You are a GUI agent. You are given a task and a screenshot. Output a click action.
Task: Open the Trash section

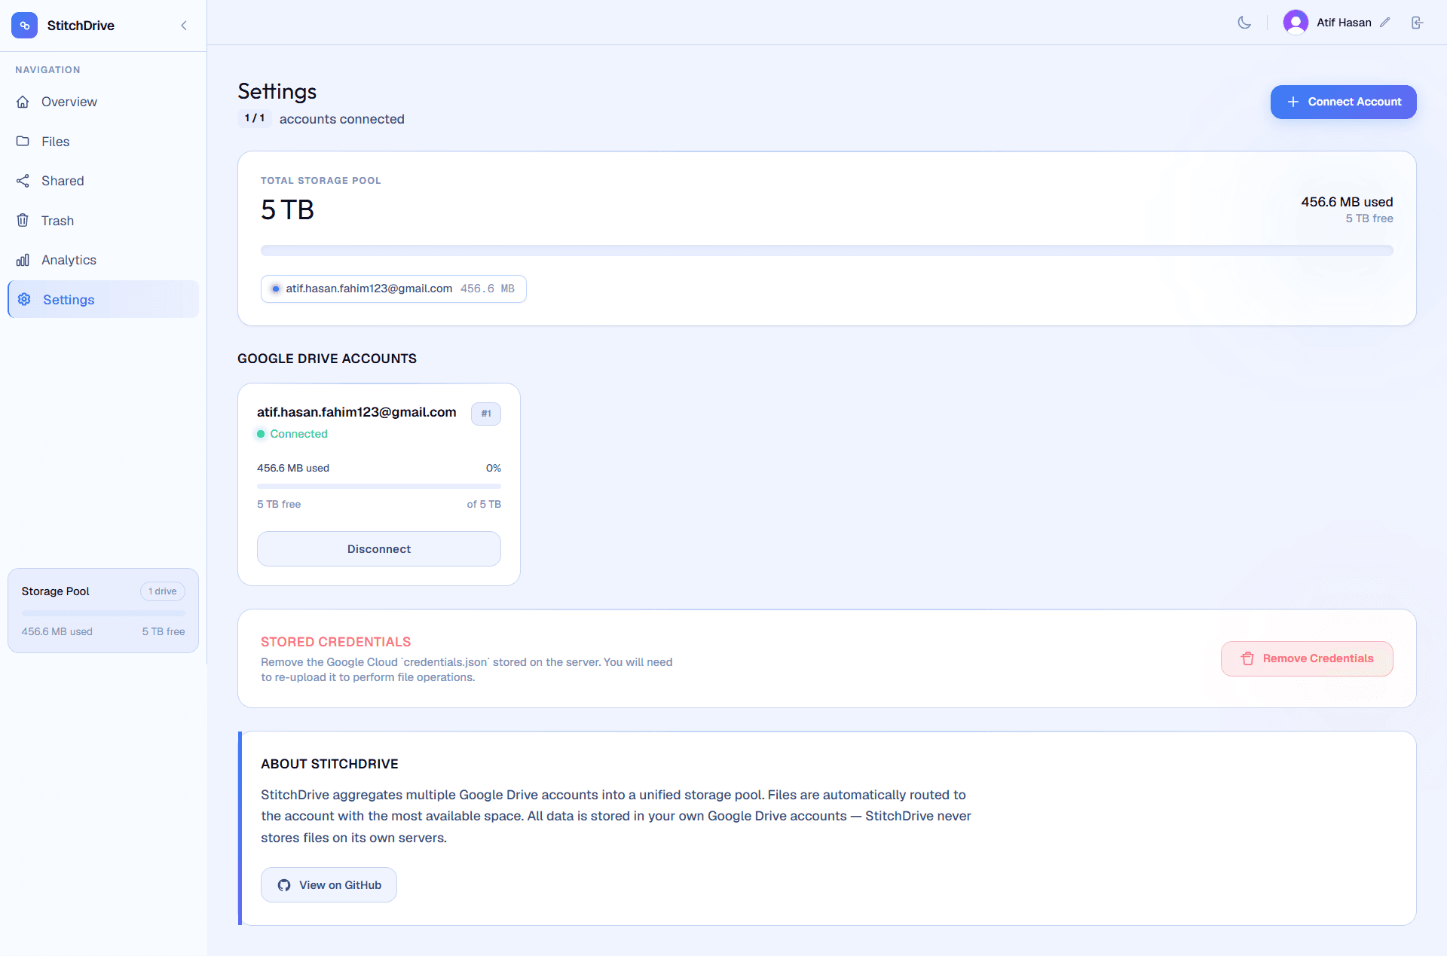103,221
